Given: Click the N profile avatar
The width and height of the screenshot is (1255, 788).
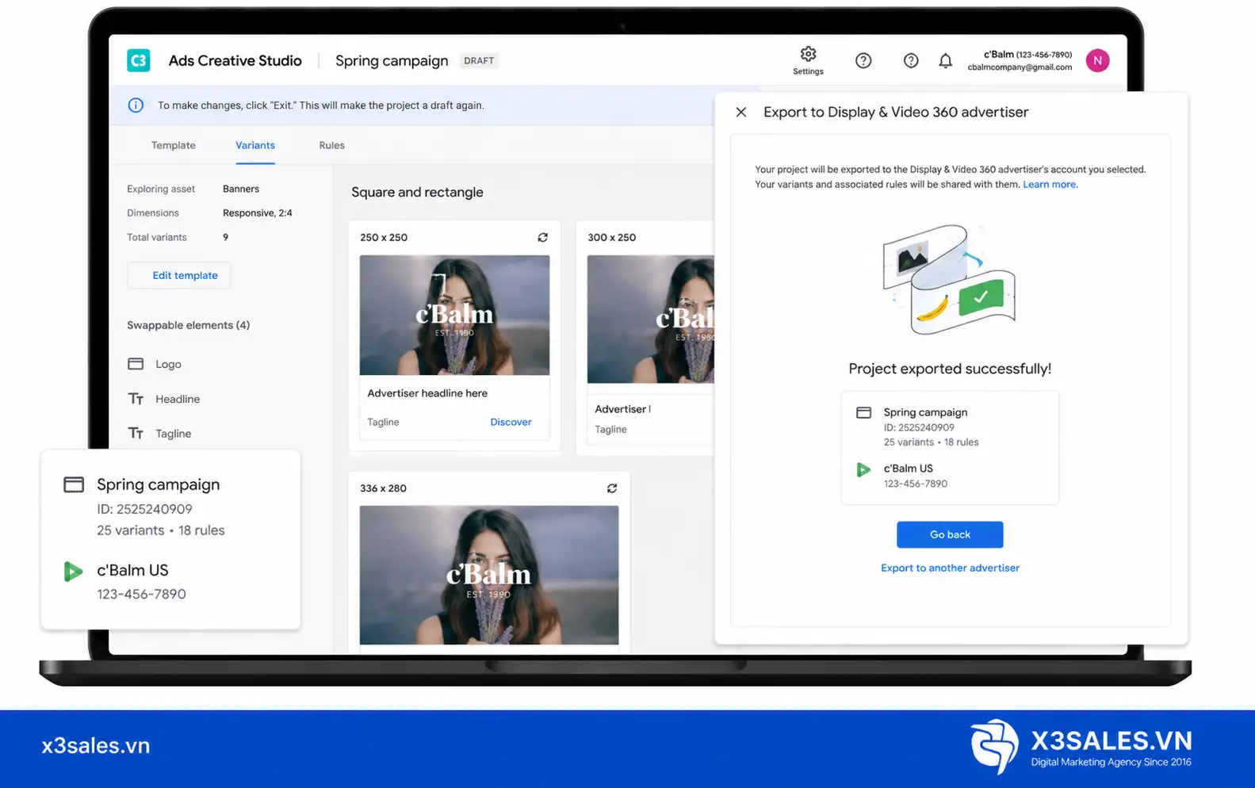Looking at the screenshot, I should [1097, 60].
